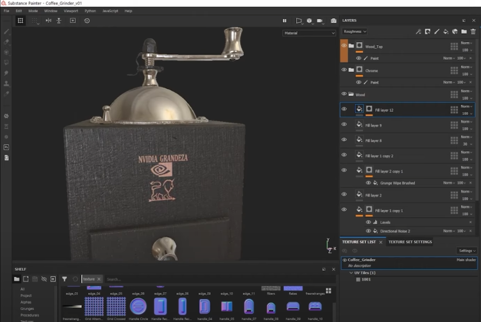Screen dimensions: 481x322
Task: Select the Alphas category in the Shelf
Action: coord(26,302)
